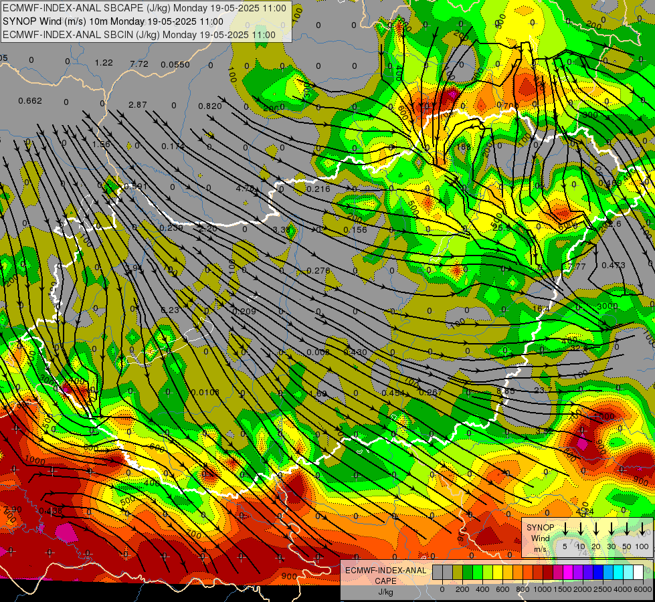Click the 0.209 value on the map
Image resolution: width=655 pixels, height=602 pixels.
244,311
